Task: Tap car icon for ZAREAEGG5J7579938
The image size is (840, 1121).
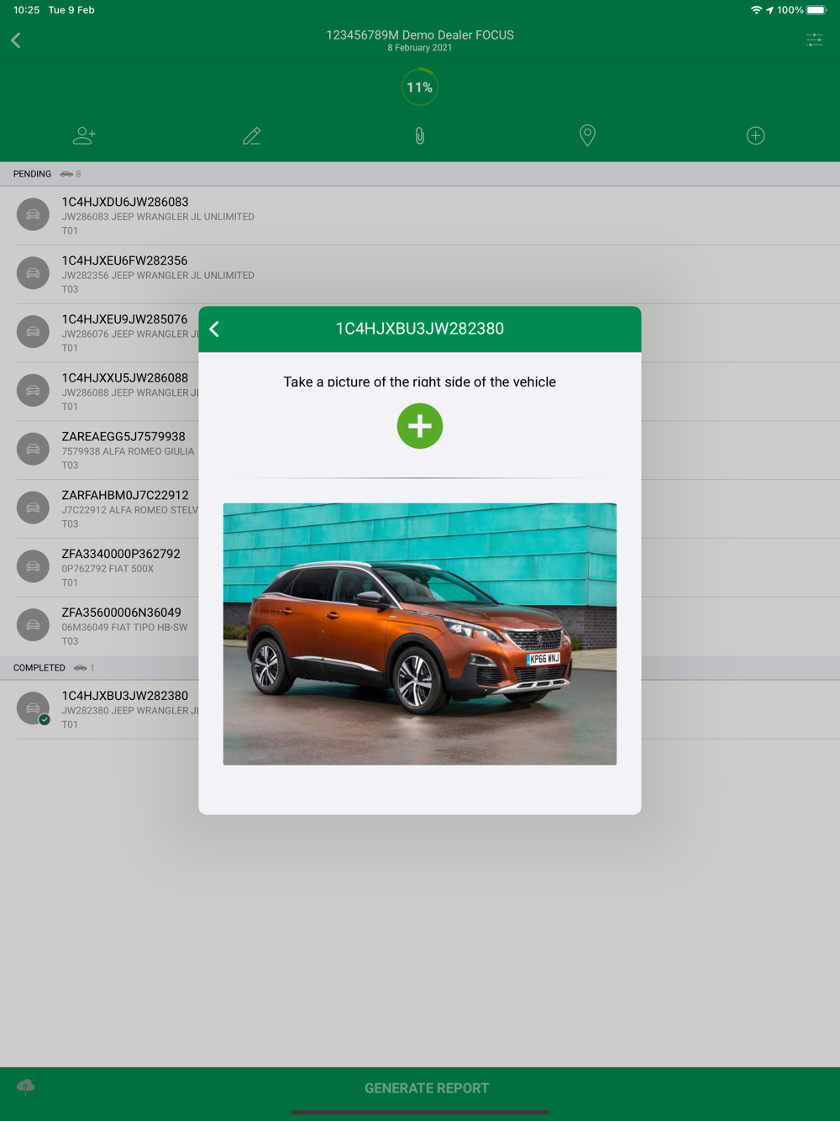Action: tap(33, 450)
